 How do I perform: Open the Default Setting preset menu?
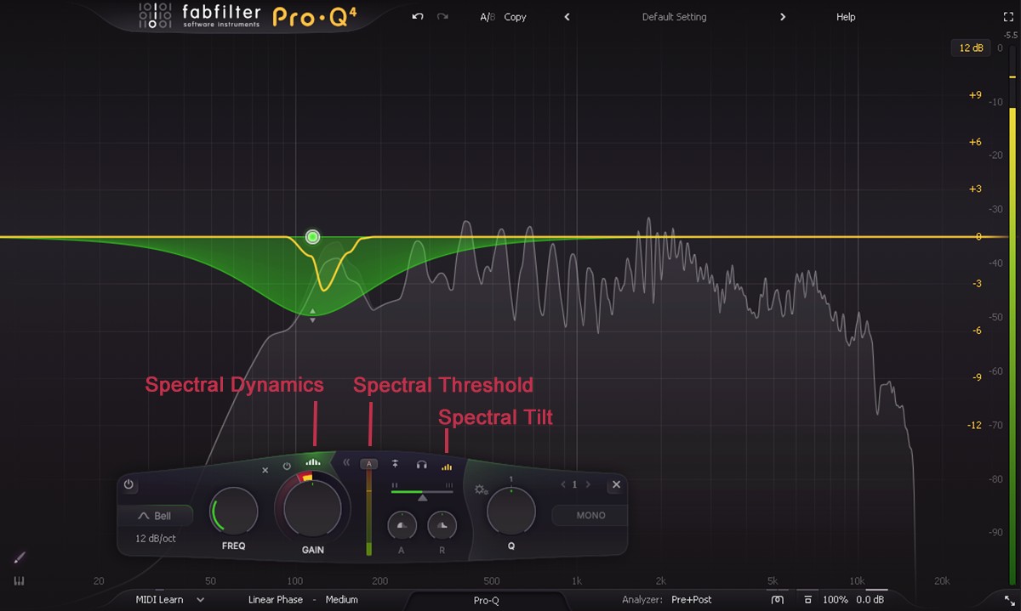click(674, 17)
